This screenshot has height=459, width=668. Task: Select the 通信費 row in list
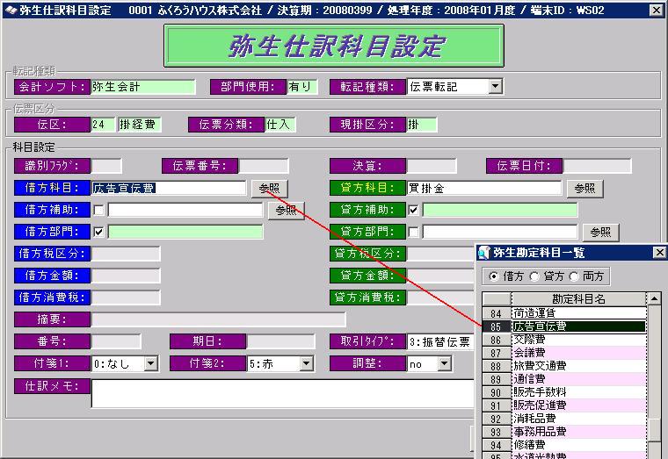578,379
